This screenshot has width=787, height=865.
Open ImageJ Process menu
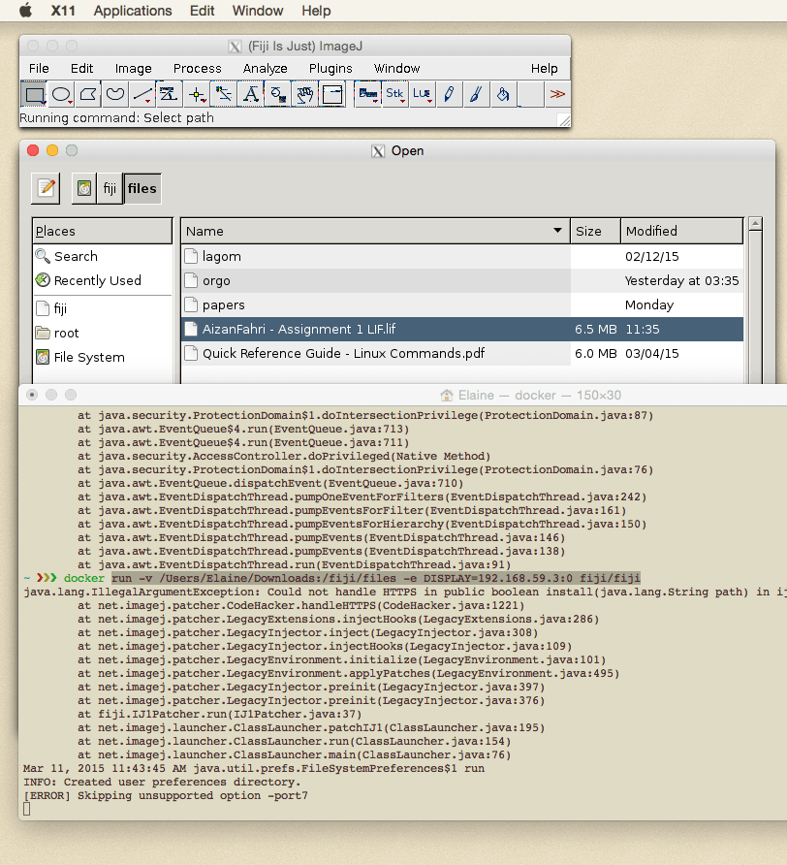click(x=198, y=69)
